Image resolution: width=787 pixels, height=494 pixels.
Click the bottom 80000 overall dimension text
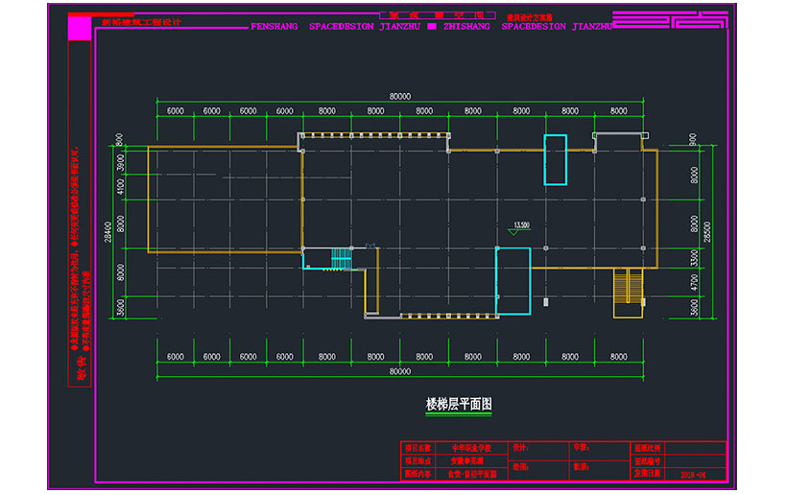click(x=400, y=370)
